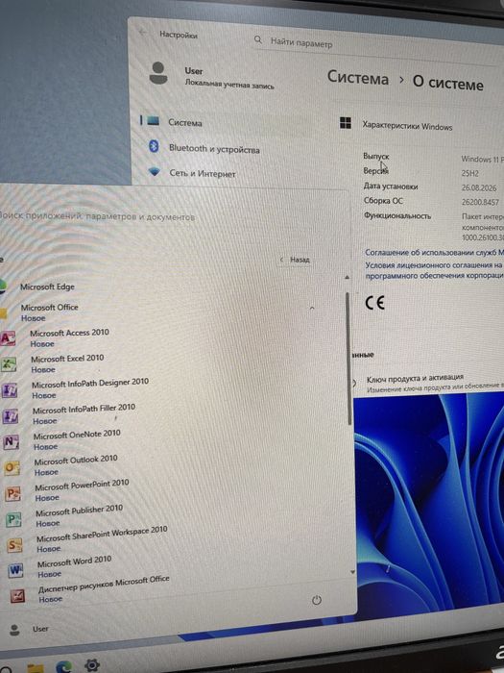Select Система in Settings sidebar
The width and height of the screenshot is (504, 673).
coord(185,123)
